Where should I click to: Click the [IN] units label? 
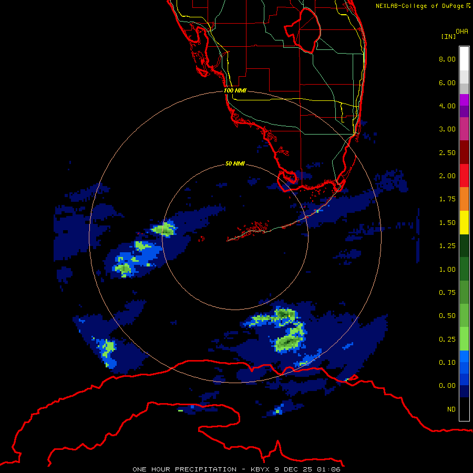click(448, 36)
